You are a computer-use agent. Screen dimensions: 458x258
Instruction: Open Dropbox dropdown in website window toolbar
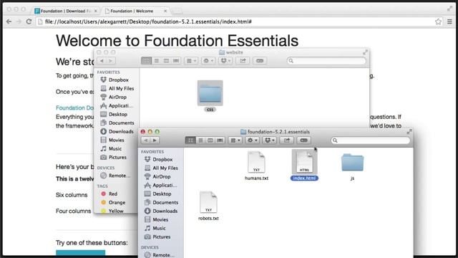[225, 60]
